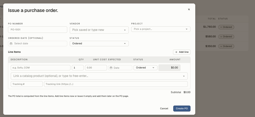Click Ordered status badge in the $580.00 row

point(226,37)
